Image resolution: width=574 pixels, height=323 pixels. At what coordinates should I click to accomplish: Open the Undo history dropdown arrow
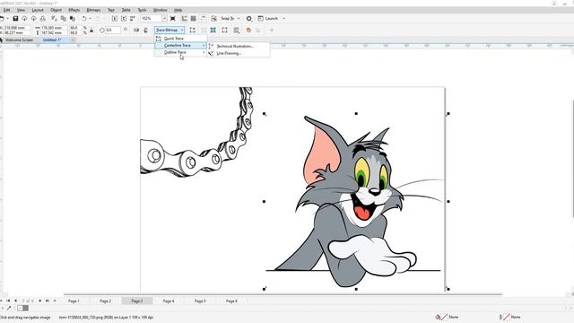90,18
